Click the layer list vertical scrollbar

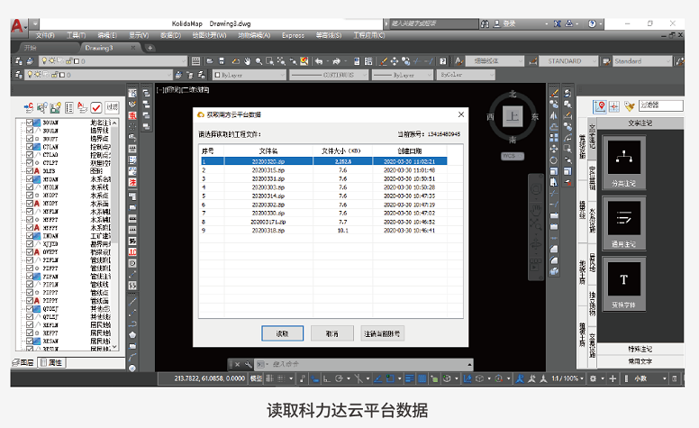click(x=115, y=234)
